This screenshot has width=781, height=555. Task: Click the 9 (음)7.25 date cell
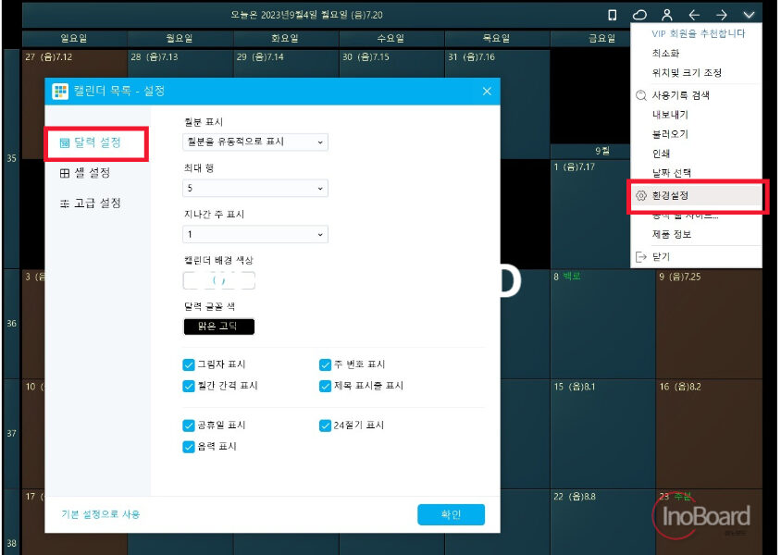pyautogui.click(x=709, y=324)
